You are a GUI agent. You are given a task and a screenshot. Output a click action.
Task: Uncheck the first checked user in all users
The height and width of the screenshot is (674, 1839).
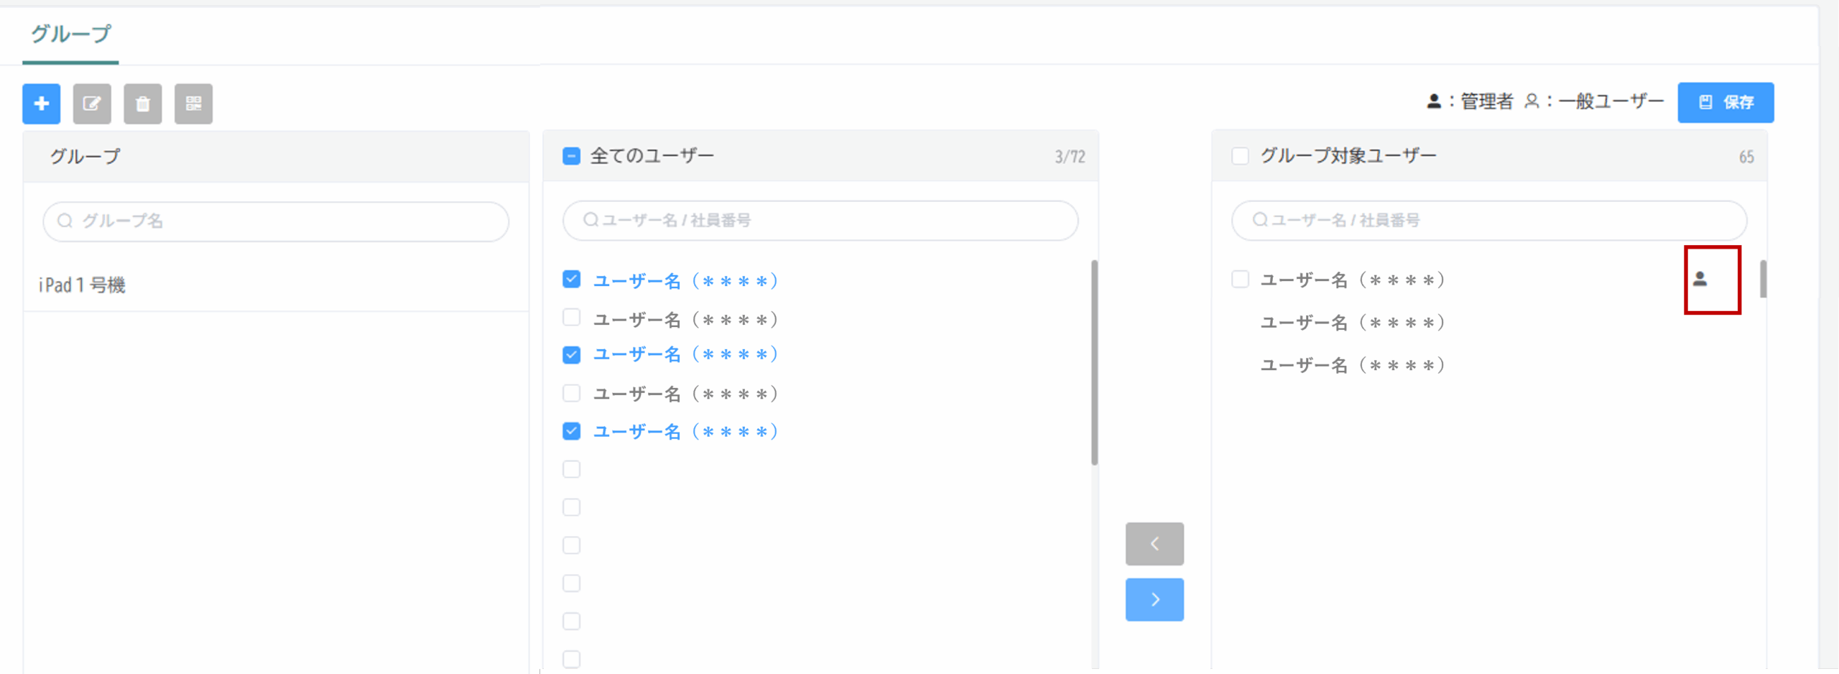point(571,279)
